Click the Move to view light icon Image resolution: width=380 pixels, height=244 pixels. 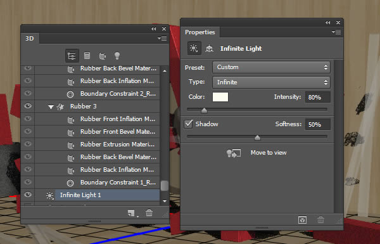[233, 153]
